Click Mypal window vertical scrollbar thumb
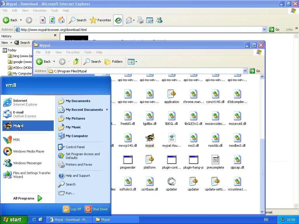The image size is (299, 224). (262, 173)
